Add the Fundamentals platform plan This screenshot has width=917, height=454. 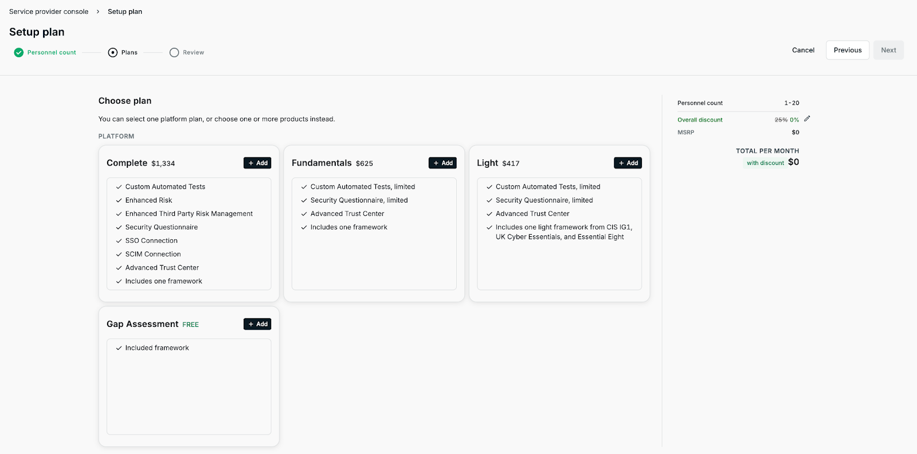click(x=442, y=163)
